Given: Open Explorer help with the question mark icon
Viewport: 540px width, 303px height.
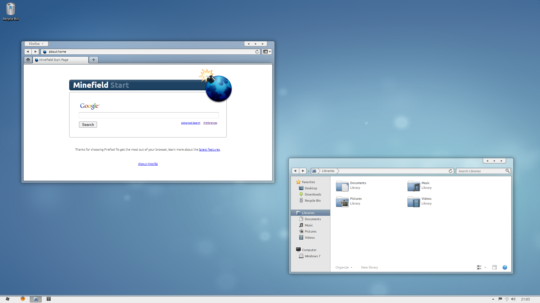Looking at the screenshot, I should pos(505,267).
